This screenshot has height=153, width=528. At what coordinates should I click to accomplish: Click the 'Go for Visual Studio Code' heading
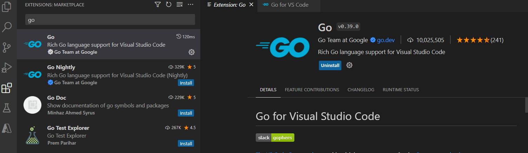click(318, 116)
